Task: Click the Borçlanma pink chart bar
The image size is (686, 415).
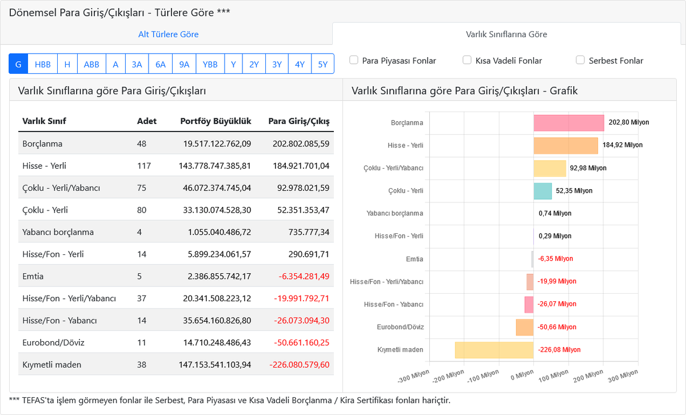Action: click(569, 123)
